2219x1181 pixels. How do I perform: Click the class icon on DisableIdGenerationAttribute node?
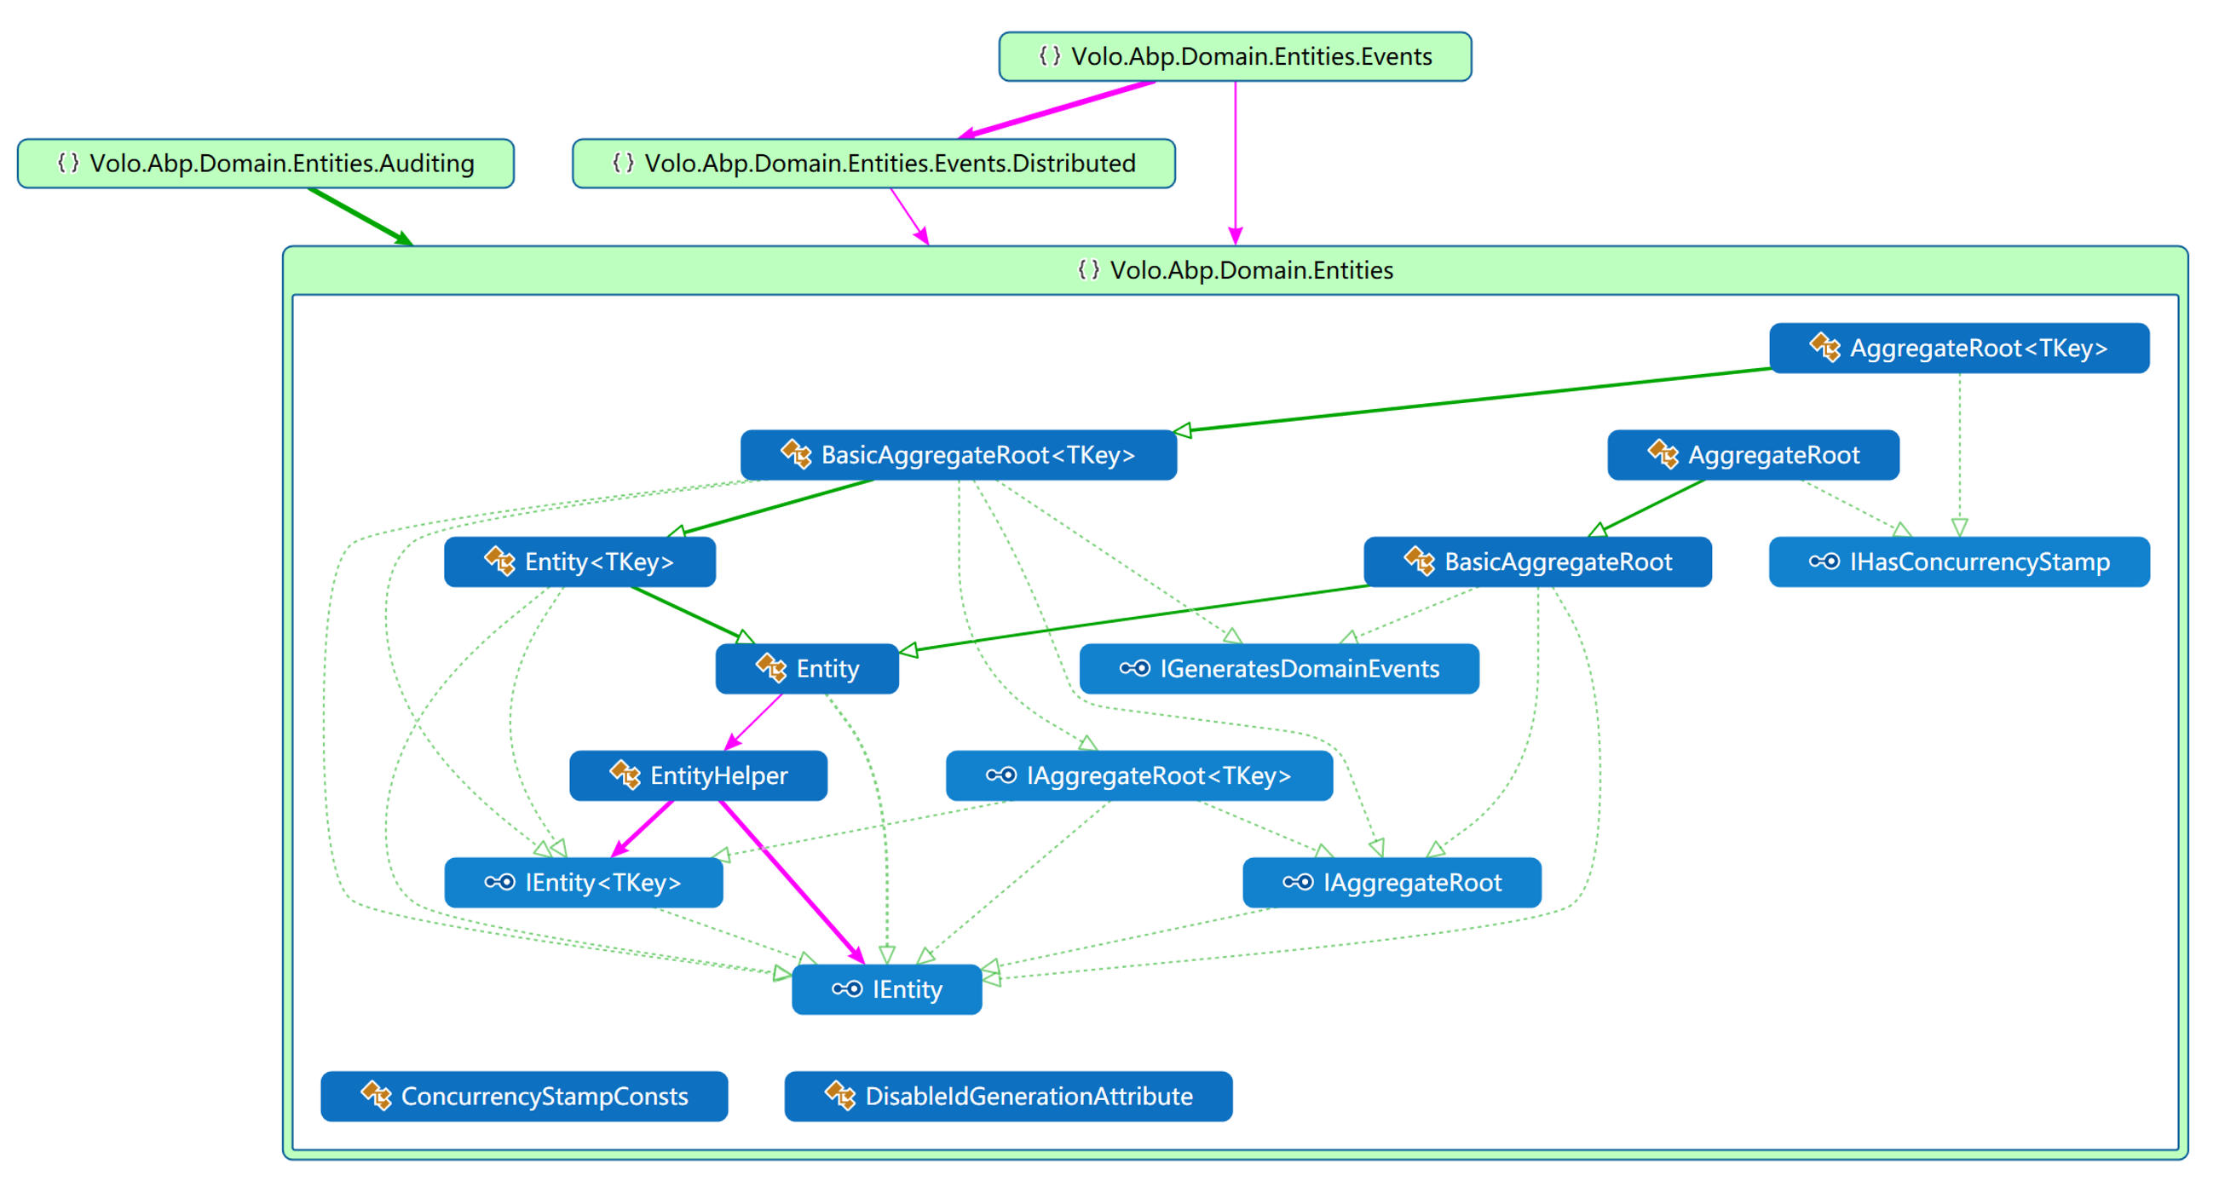click(x=840, y=1096)
